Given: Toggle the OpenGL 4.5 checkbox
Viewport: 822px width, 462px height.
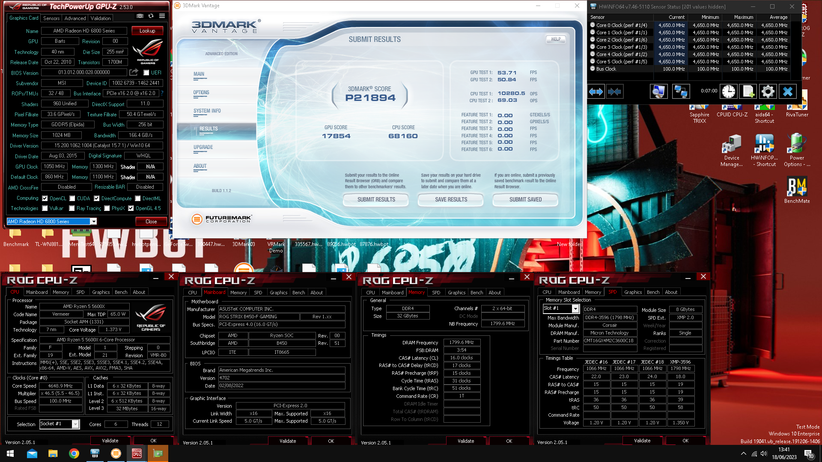Looking at the screenshot, I should [131, 208].
